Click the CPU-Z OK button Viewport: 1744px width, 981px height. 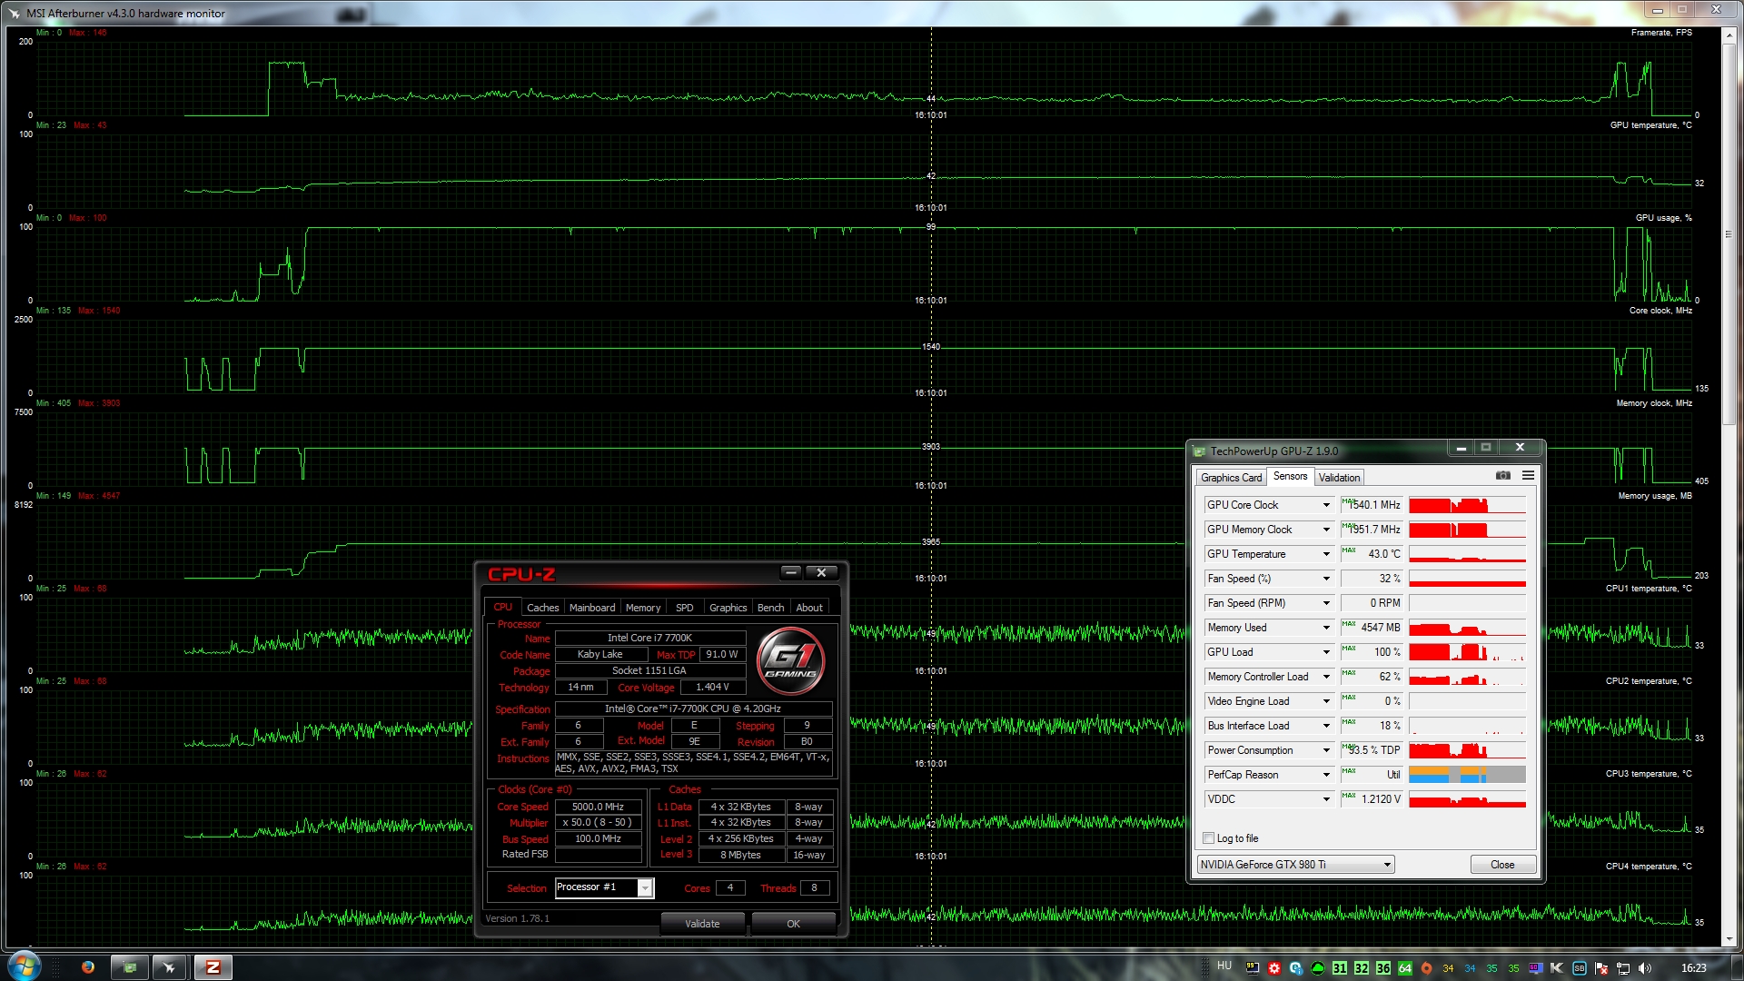(x=793, y=924)
